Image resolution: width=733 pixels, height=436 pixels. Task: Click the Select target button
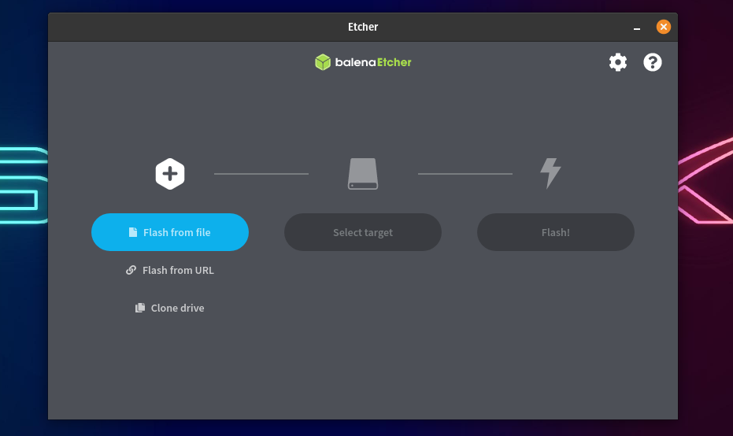363,232
